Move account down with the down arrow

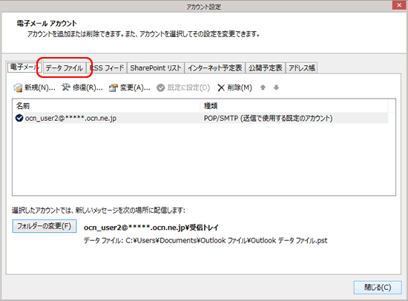[x=277, y=87]
